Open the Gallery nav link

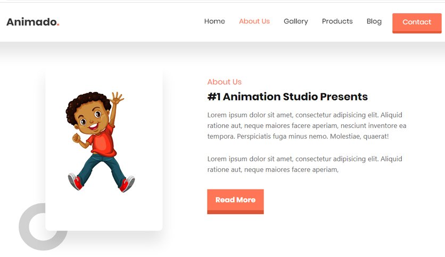pos(296,22)
